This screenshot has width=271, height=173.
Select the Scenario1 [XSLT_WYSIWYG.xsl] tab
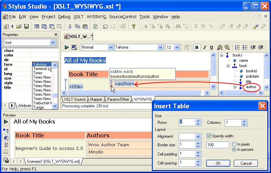click(53, 161)
